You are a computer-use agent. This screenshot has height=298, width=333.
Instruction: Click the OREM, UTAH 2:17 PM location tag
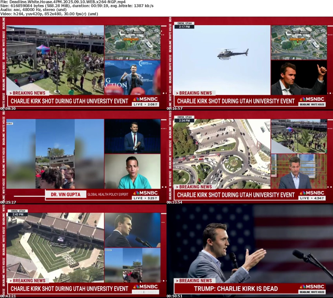(184, 25)
